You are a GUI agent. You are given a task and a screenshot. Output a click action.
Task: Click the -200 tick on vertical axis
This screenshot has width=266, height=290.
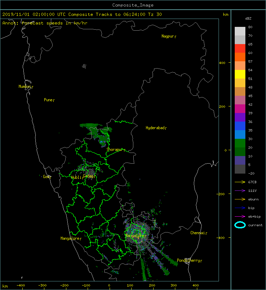pyautogui.click(x=221, y=194)
